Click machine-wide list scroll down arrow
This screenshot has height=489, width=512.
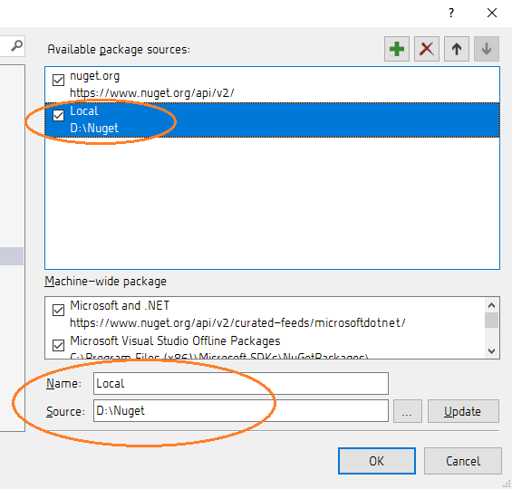click(x=491, y=351)
